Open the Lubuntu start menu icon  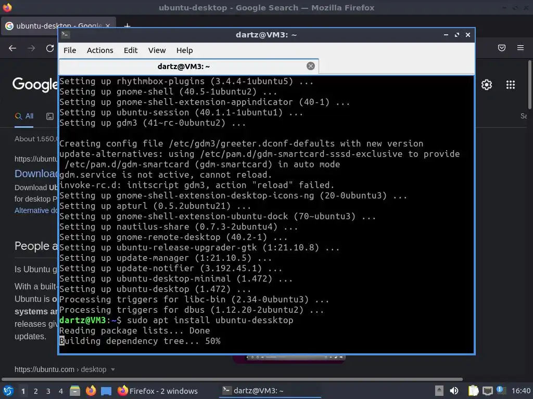tap(7, 391)
